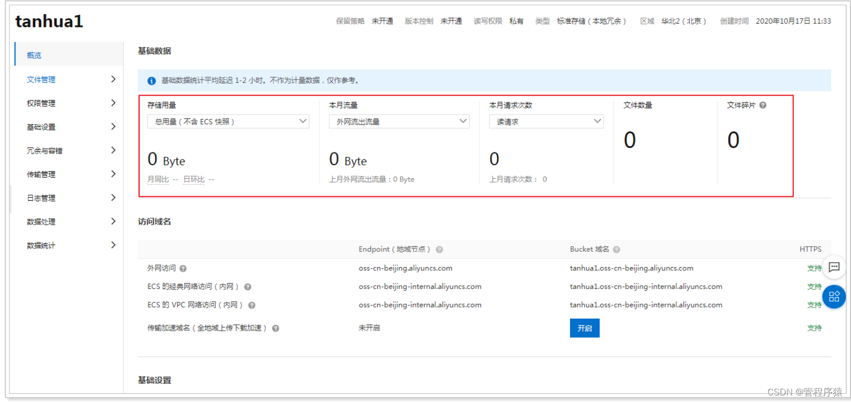This screenshot has width=851, height=402.
Task: Click bucket domain in ECS 的 VPC 网络访问 row
Action: (646, 304)
